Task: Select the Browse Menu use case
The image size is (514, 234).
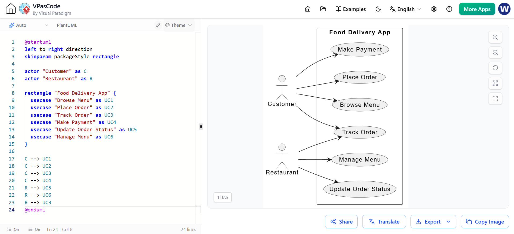Action: click(x=360, y=105)
